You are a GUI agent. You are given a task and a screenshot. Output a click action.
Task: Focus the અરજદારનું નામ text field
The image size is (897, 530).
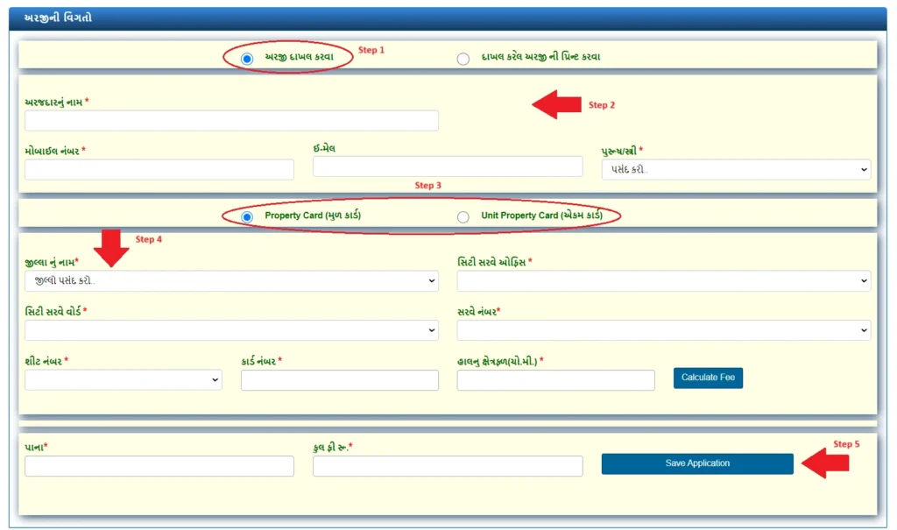point(231,121)
